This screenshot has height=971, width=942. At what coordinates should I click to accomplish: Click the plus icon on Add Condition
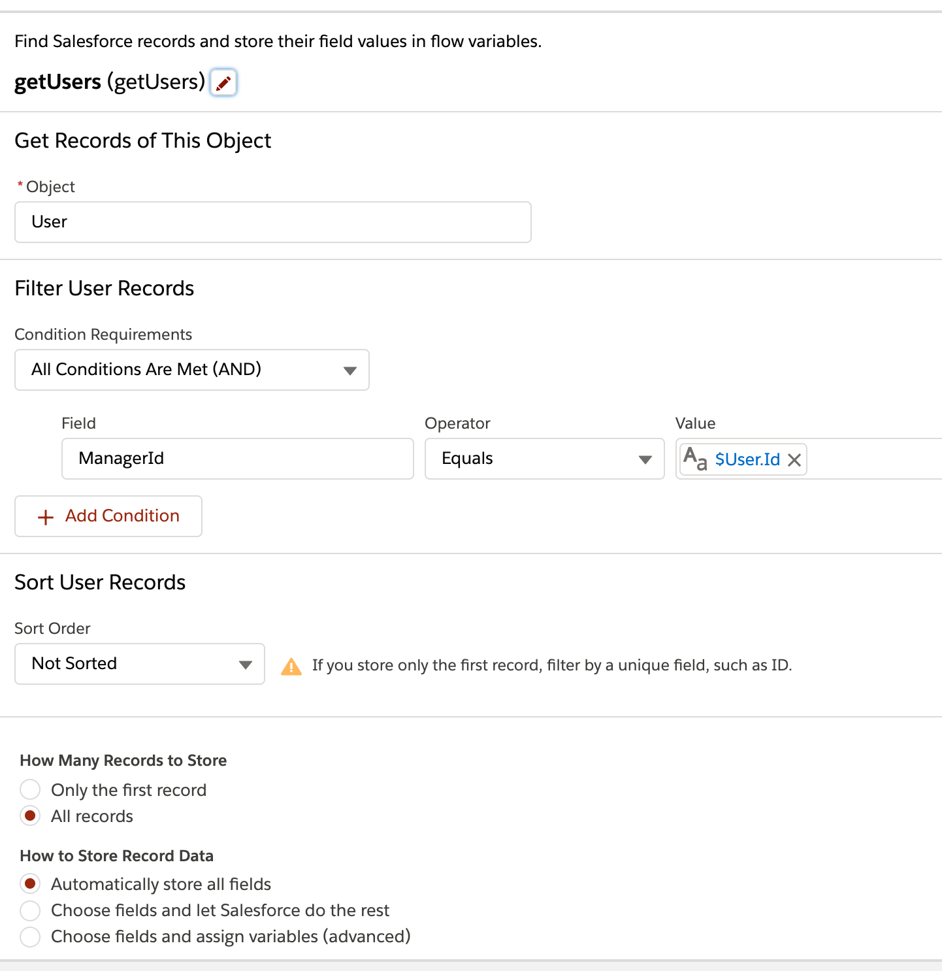coord(45,516)
